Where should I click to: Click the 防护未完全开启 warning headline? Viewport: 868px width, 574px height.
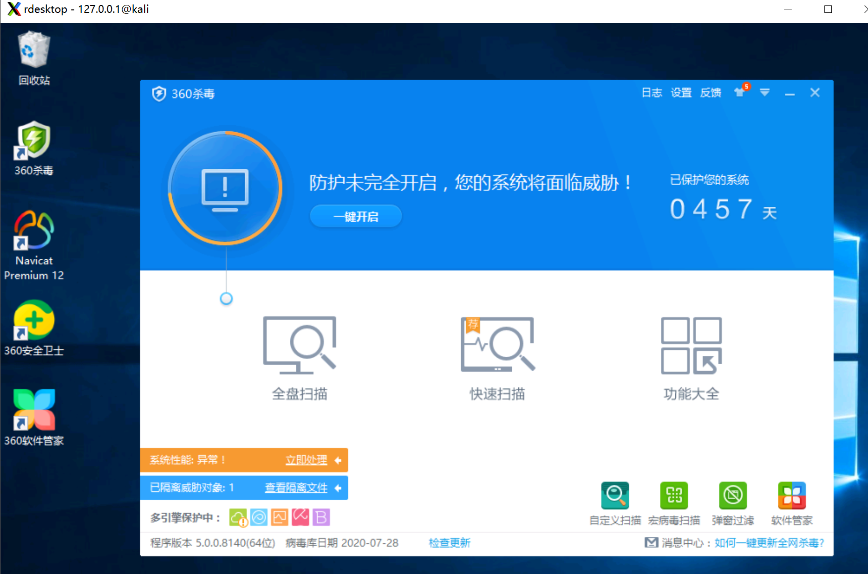(471, 183)
